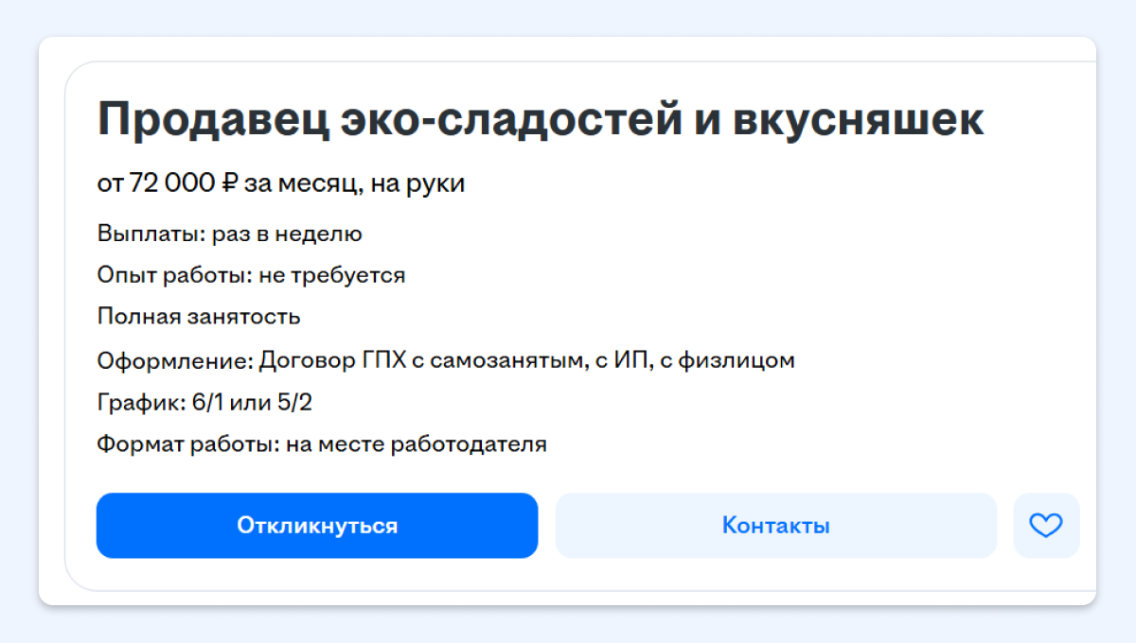The image size is (1136, 643).
Task: Open the Продавец эко-сладостей и вкусняшек title
Action: click(541, 121)
